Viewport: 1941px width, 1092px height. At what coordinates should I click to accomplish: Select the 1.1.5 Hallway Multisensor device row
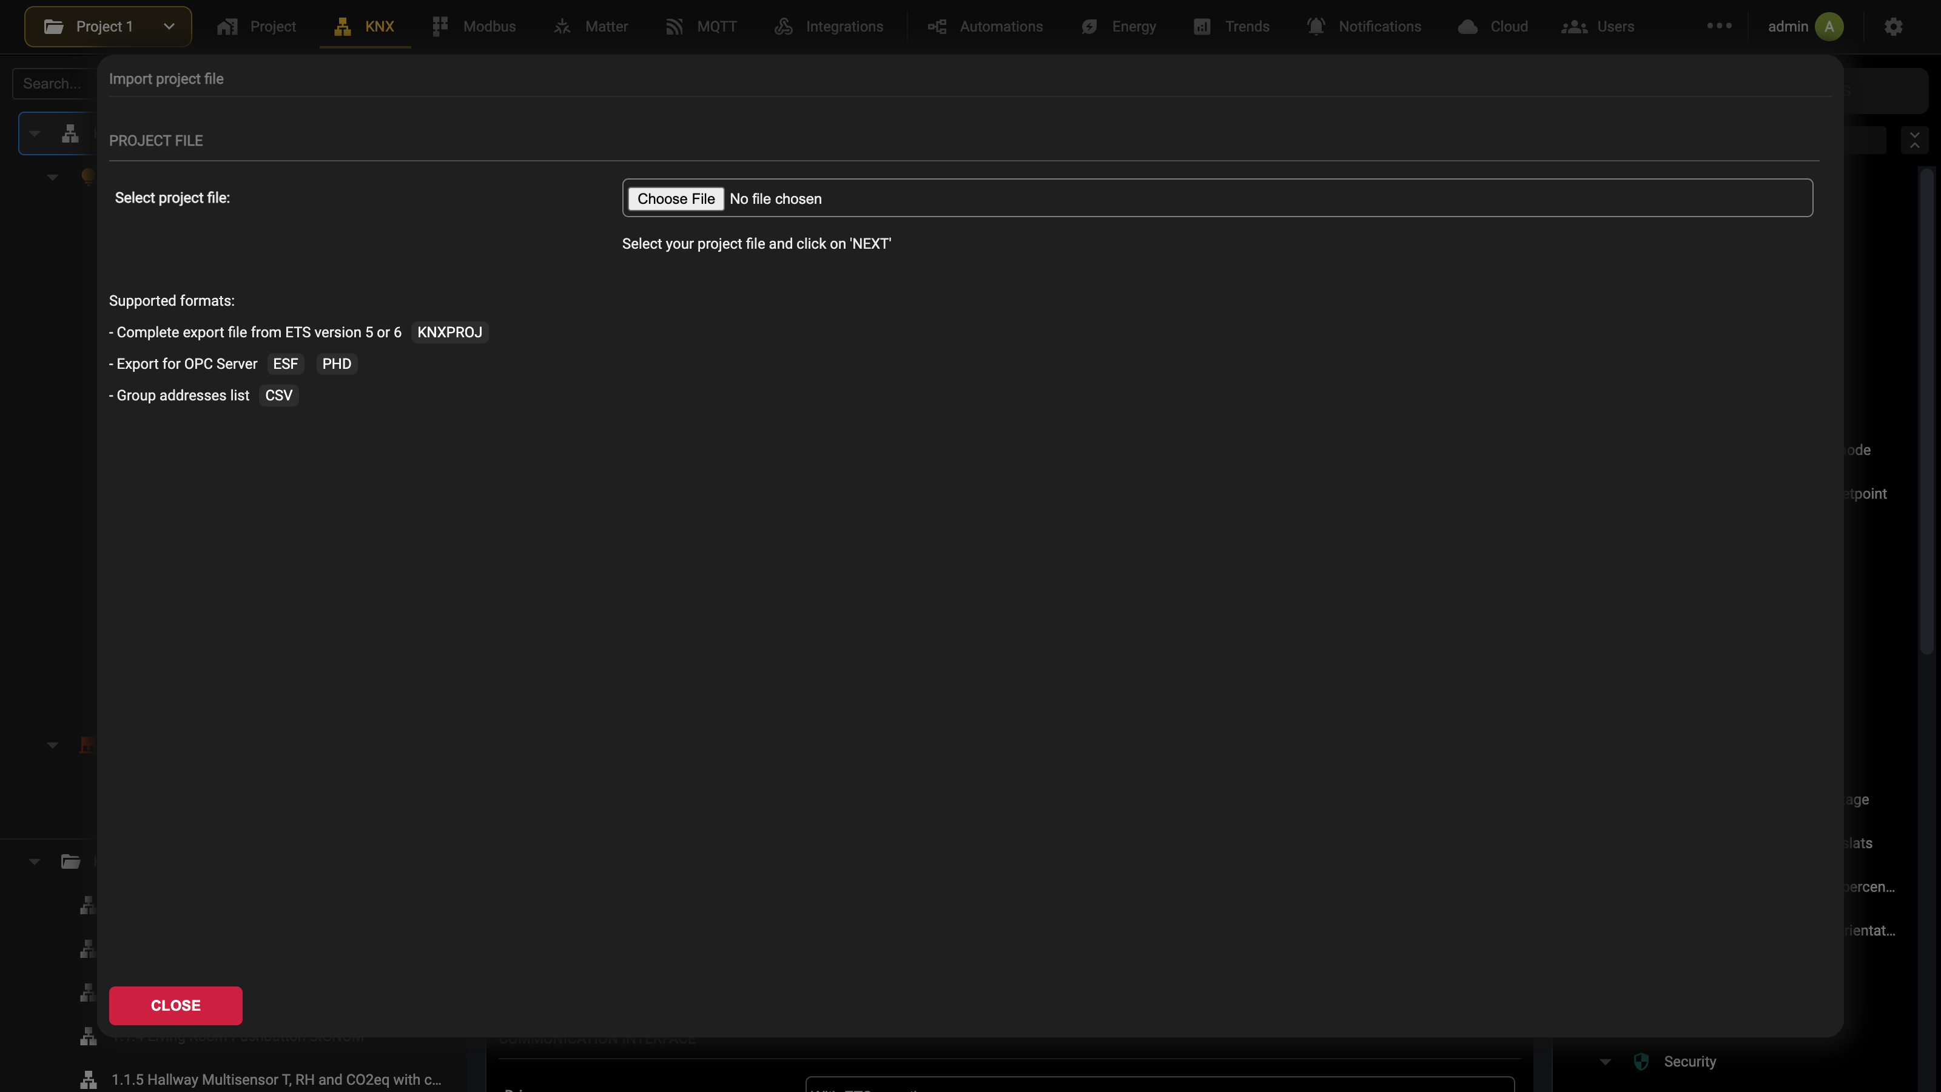(x=260, y=1080)
